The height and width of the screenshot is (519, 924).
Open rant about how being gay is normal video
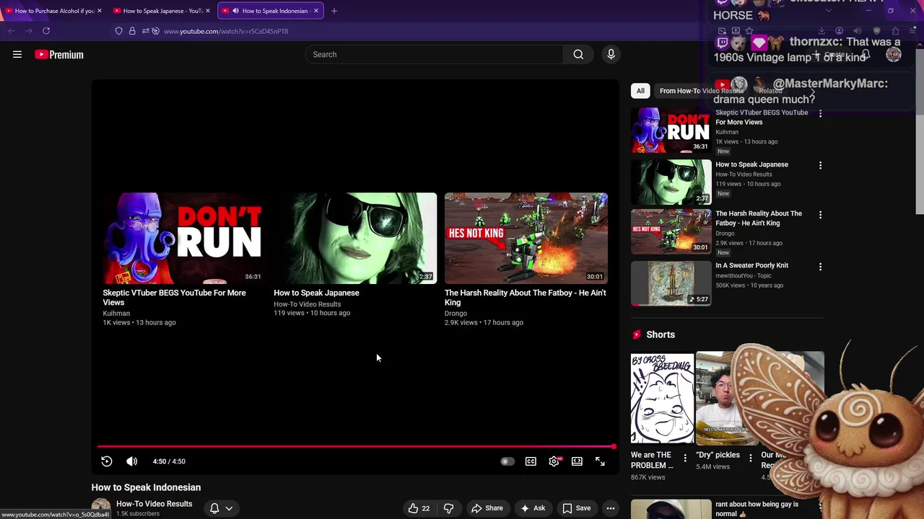click(757, 509)
